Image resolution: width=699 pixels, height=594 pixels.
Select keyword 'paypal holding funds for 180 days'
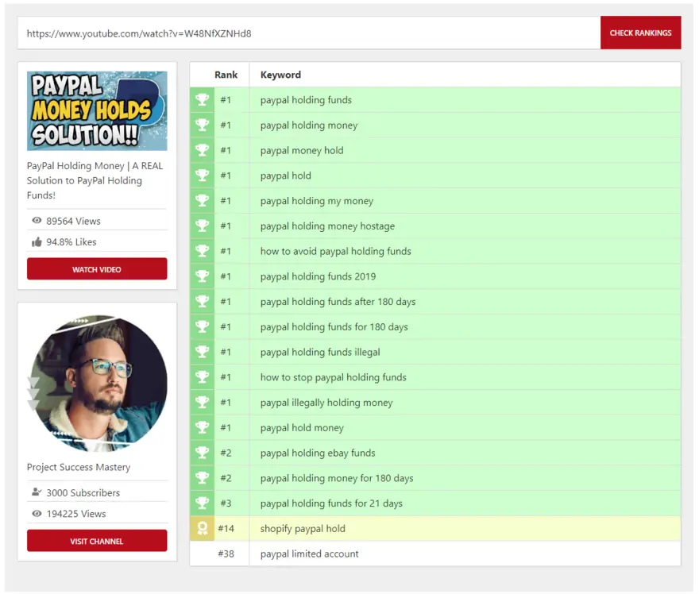(334, 326)
